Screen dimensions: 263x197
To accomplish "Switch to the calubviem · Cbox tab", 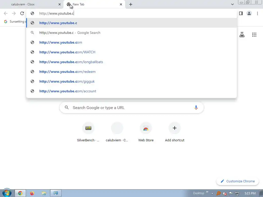I will (x=32, y=4).
